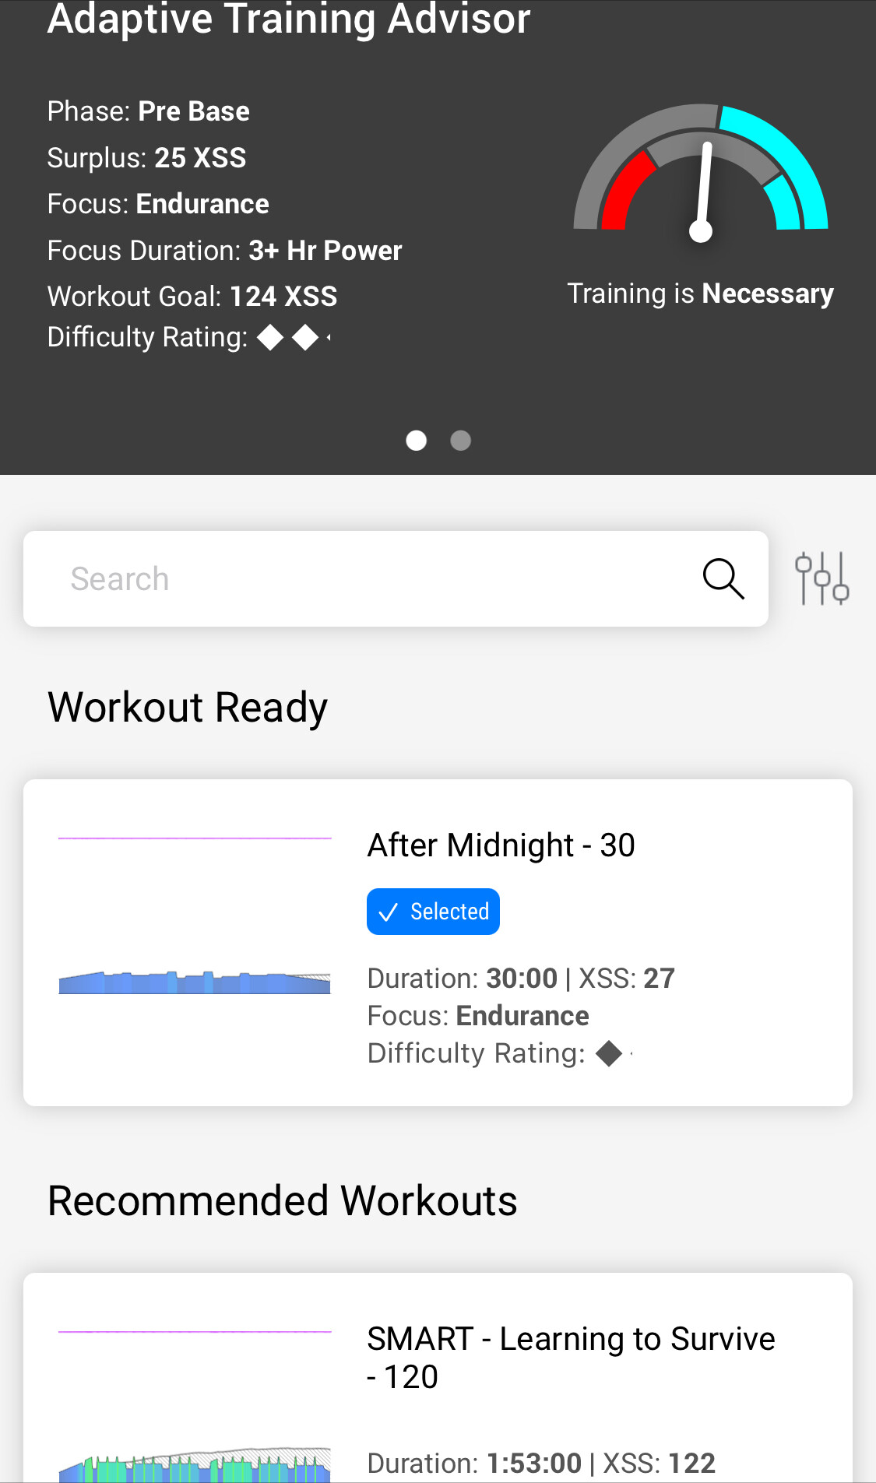Click checkmark in the Selected badge
The width and height of the screenshot is (876, 1483).
pos(388,912)
